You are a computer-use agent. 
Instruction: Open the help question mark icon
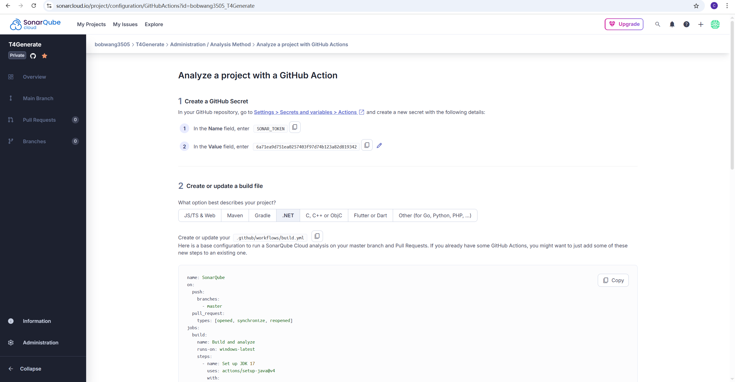point(686,24)
